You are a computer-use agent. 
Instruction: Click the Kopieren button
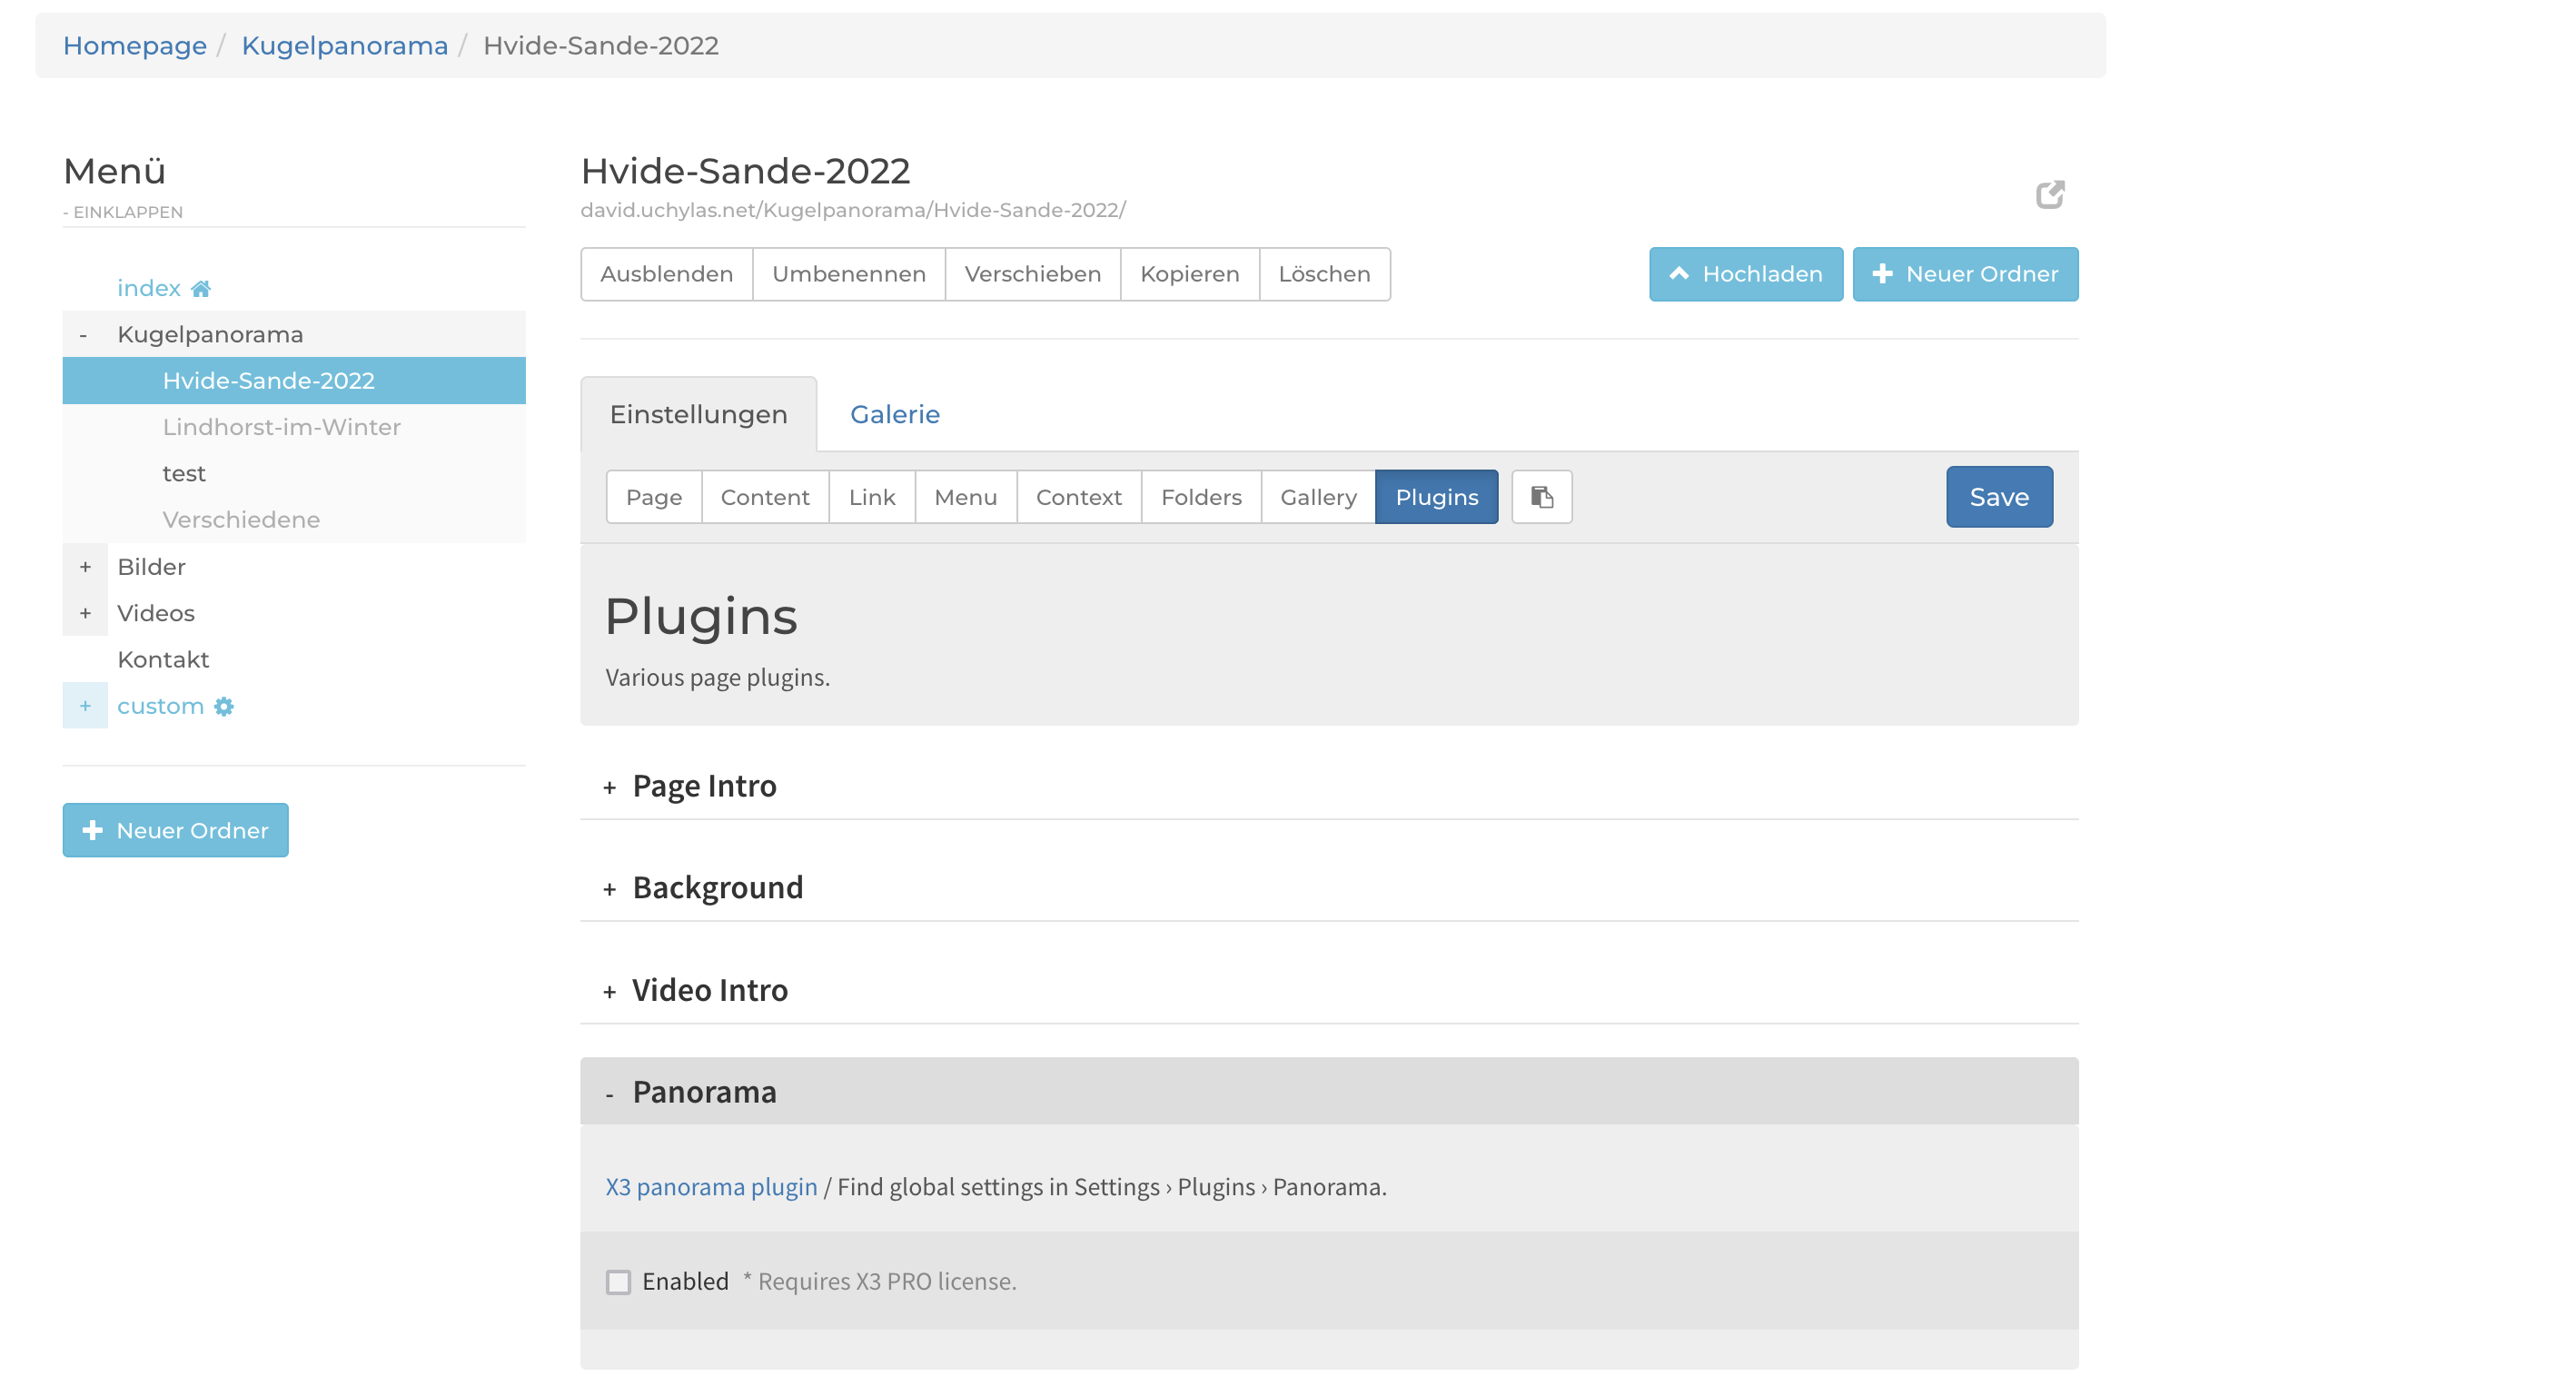pos(1190,274)
